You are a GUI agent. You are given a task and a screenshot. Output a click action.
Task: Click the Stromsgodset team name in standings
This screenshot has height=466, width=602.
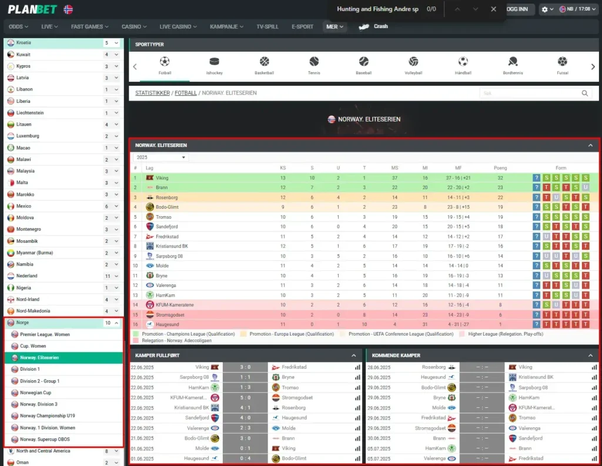[x=170, y=315]
